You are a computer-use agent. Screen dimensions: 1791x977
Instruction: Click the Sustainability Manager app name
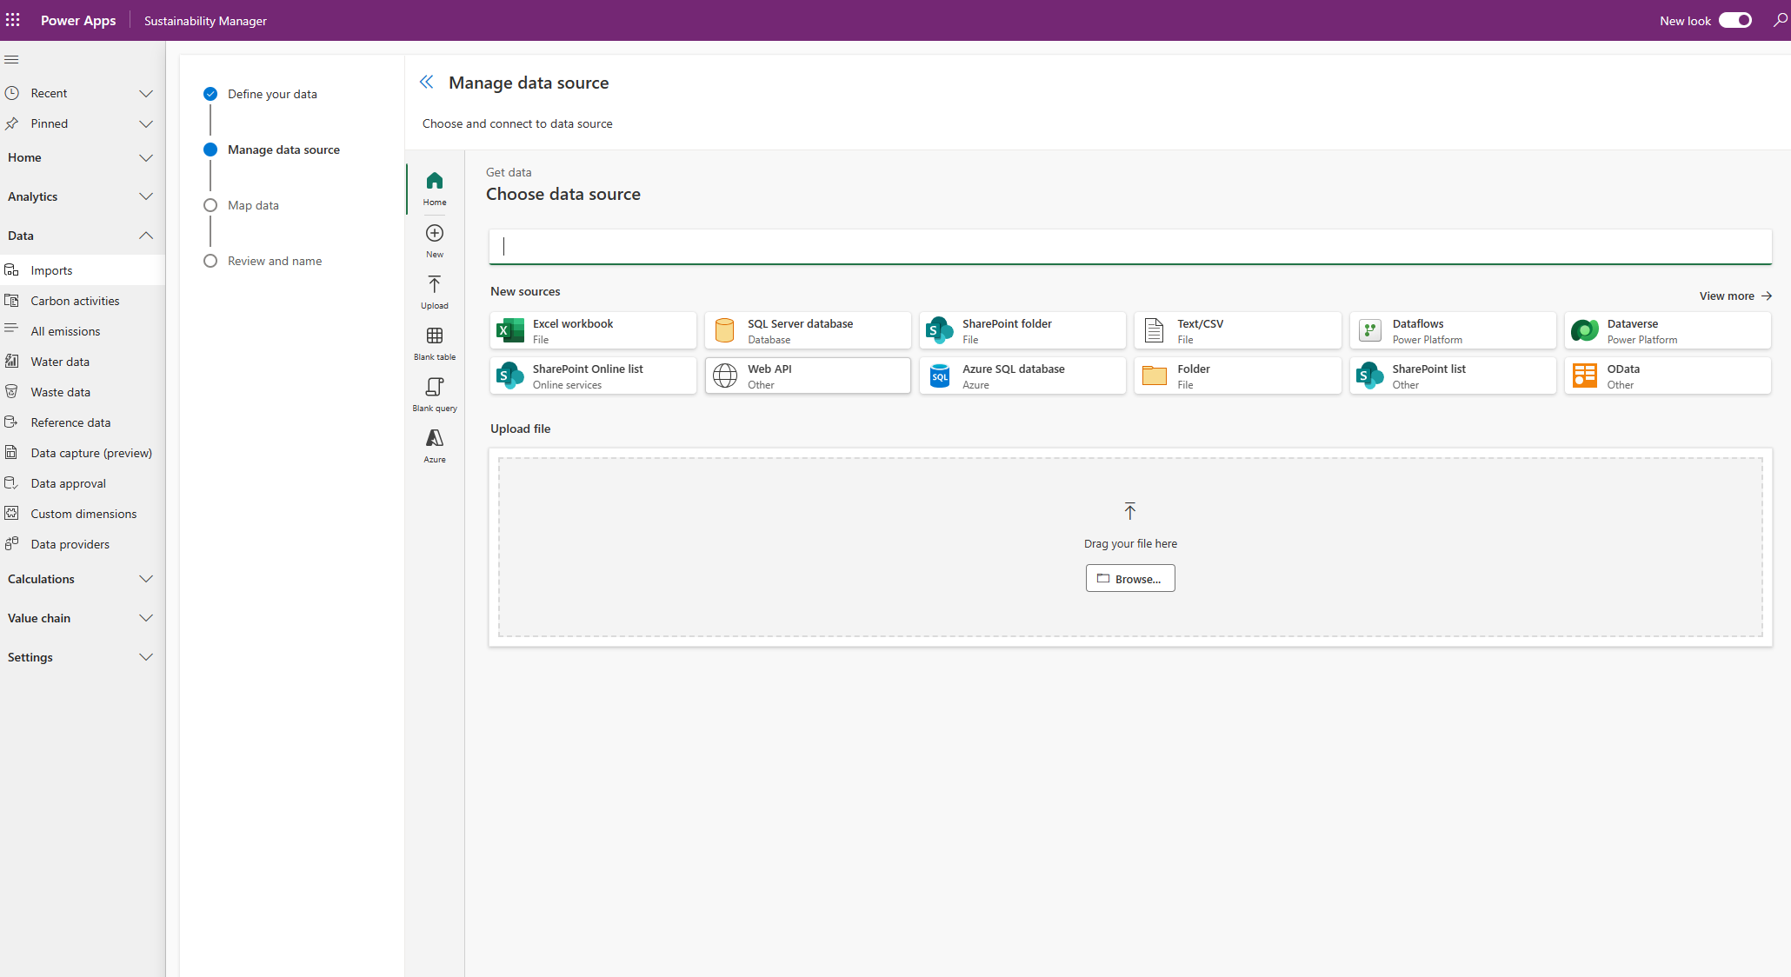(x=205, y=21)
